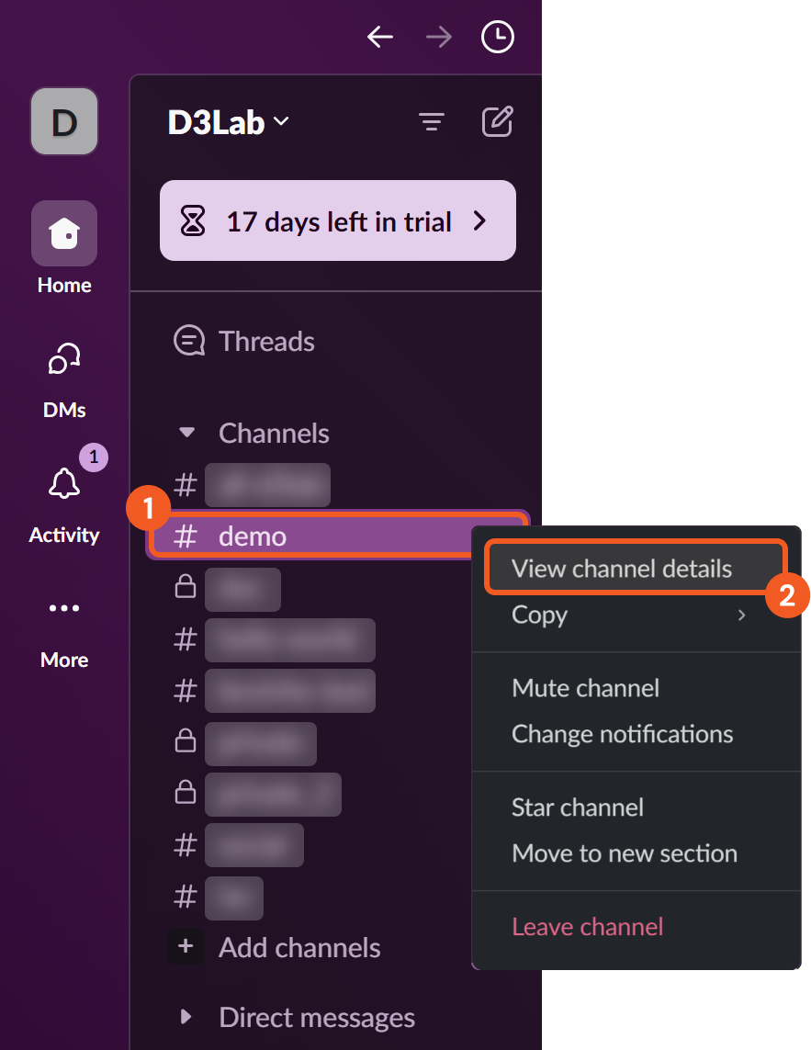Open the Activity bell icon
Screen dimensions: 811x1050
coord(64,483)
